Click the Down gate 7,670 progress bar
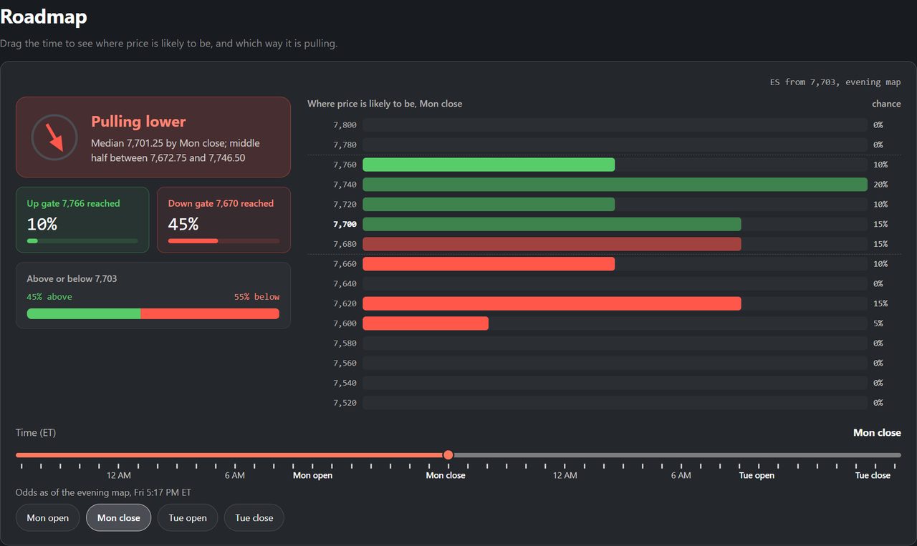This screenshot has width=917, height=546. click(224, 241)
